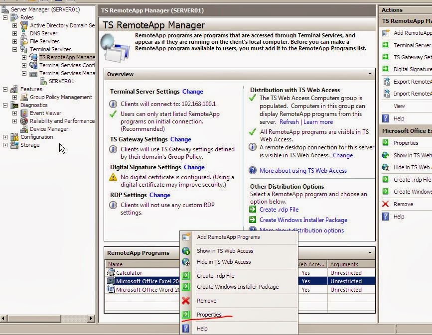Expand the Configuration tree node
The width and height of the screenshot is (432, 335).
(5, 137)
